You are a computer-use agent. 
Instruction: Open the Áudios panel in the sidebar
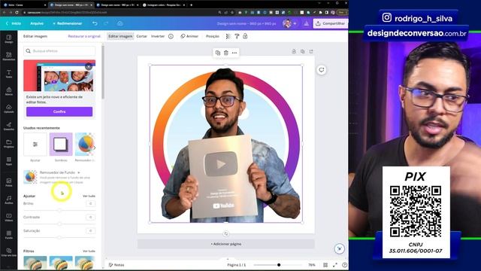8,199
